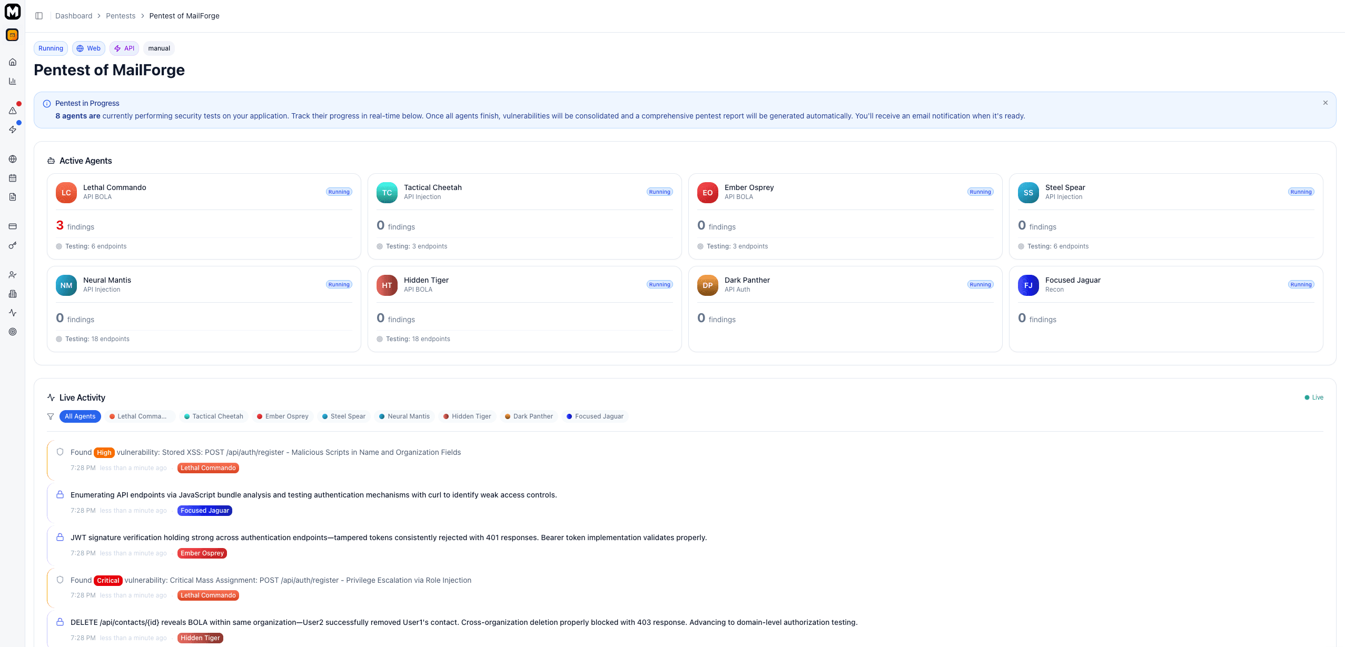1345x647 pixels.
Task: Filter activity by Tactical Cheetah
Action: 213,416
